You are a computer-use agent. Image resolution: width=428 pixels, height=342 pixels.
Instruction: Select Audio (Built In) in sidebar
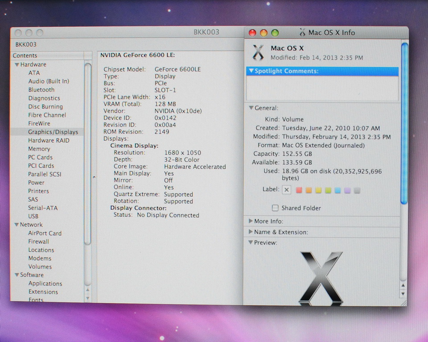(x=49, y=81)
